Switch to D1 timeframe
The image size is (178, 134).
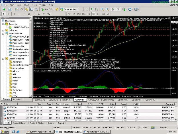click(99, 14)
